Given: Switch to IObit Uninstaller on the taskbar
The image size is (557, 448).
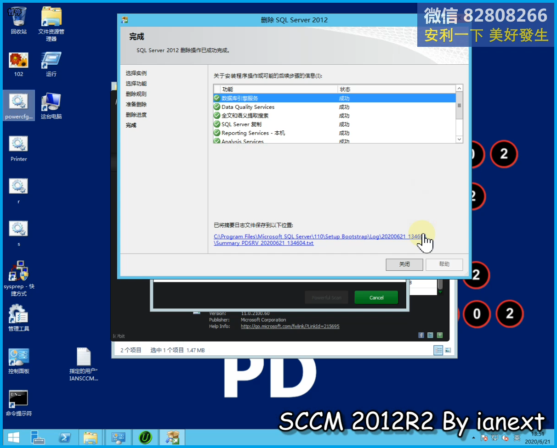Looking at the screenshot, I should point(146,438).
